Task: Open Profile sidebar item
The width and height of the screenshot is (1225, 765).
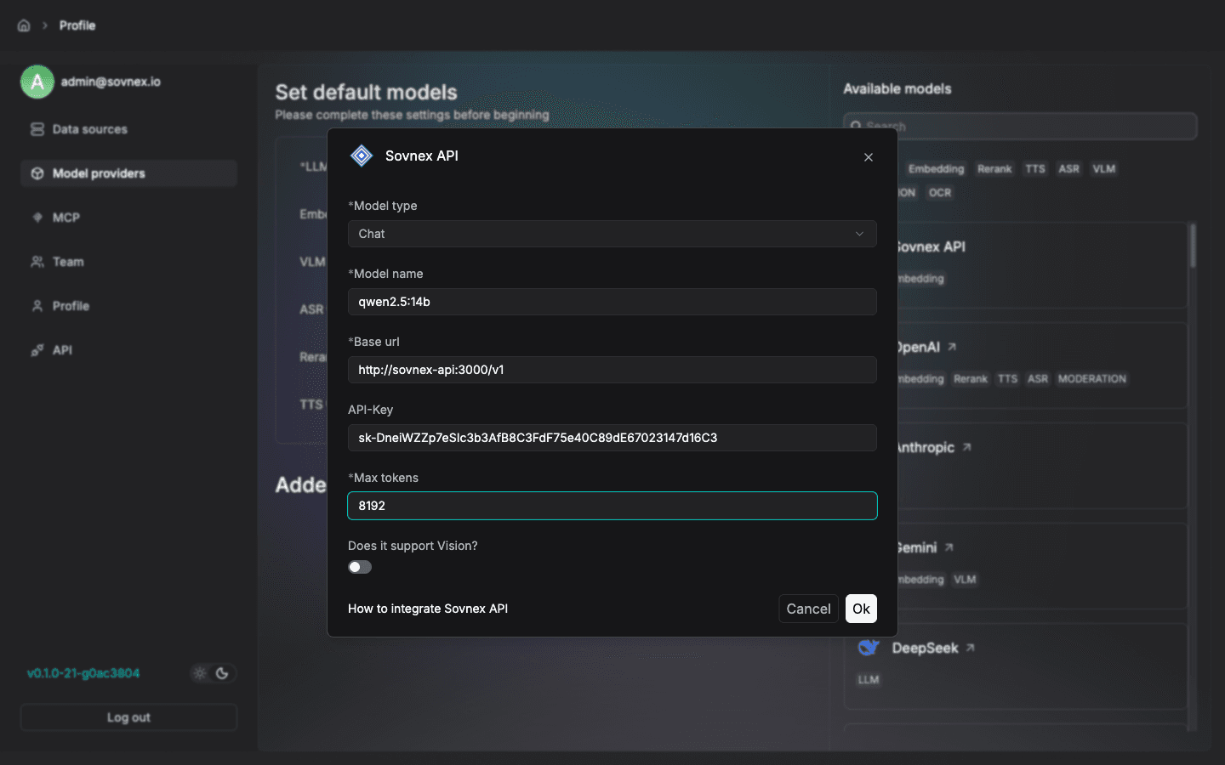Action: [x=128, y=306]
